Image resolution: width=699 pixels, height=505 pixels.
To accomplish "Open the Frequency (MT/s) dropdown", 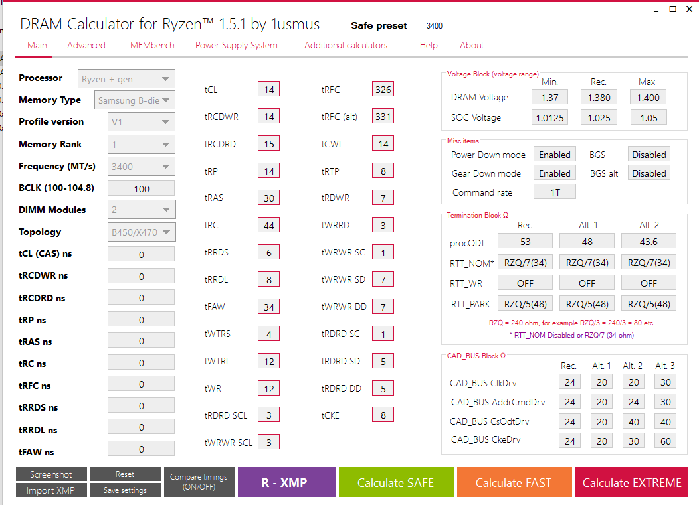I will pyautogui.click(x=142, y=167).
